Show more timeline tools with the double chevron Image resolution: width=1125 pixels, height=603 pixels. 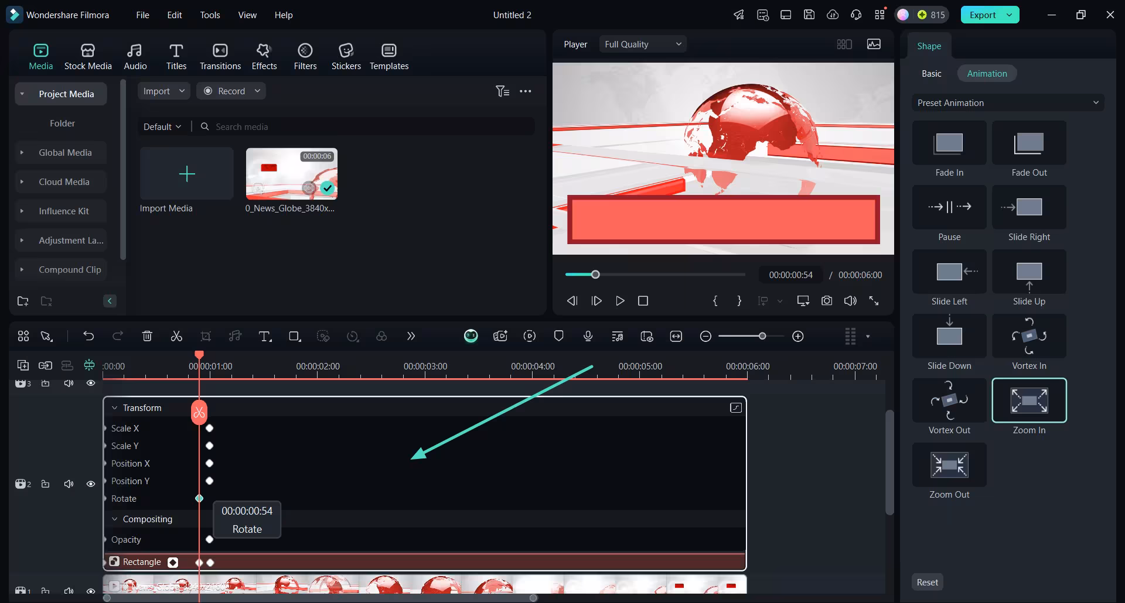pos(411,336)
